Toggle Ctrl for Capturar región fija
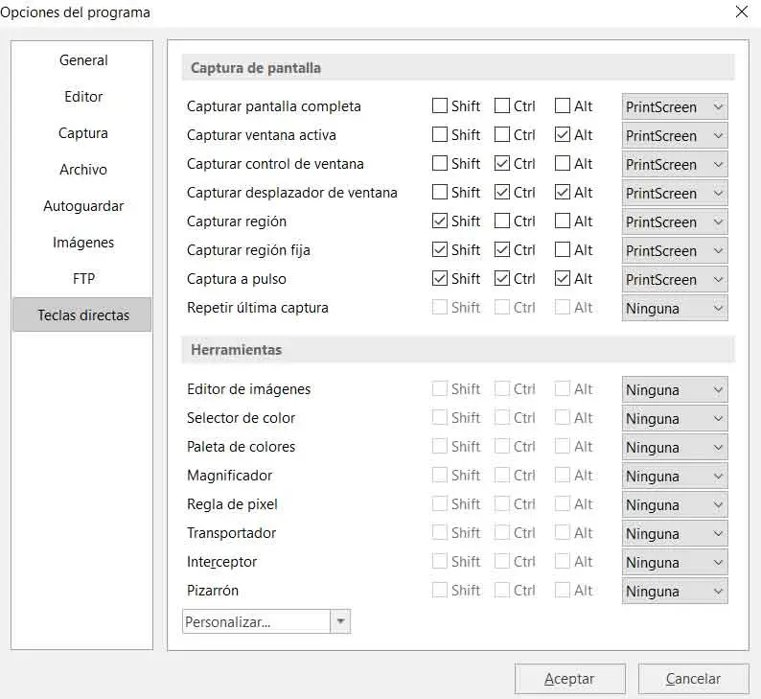The height and width of the screenshot is (699, 761). (x=502, y=250)
